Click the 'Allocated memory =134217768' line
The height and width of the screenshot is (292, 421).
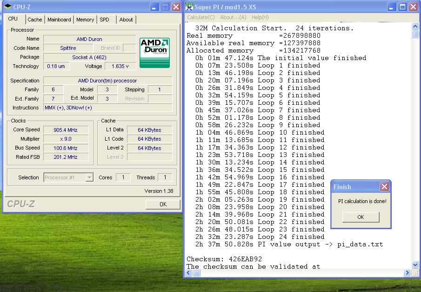(x=254, y=51)
